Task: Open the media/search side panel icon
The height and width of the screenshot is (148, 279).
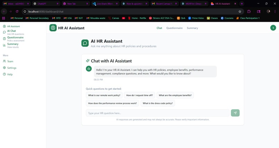Action: (259, 11)
